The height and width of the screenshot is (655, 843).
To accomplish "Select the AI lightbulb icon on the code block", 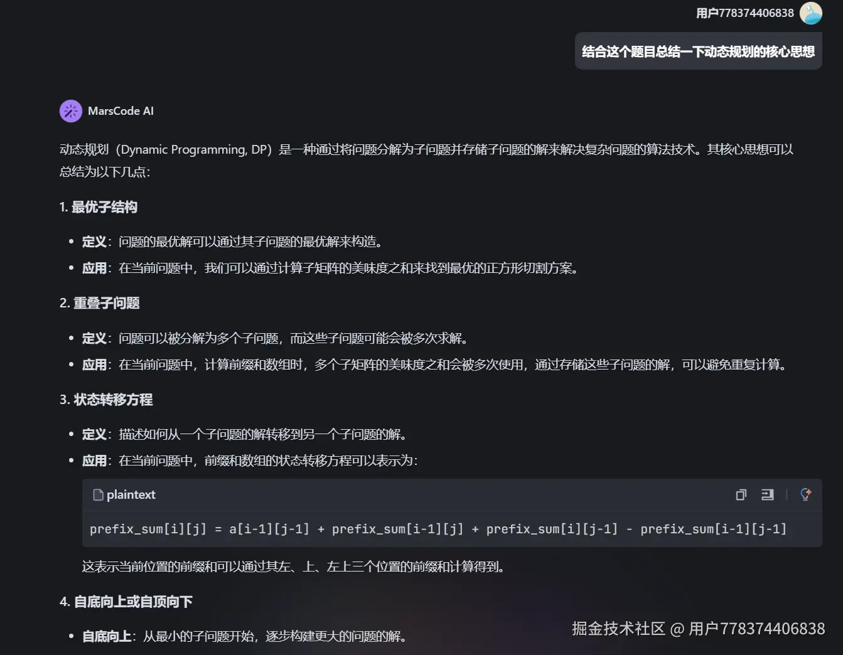I will tap(805, 494).
